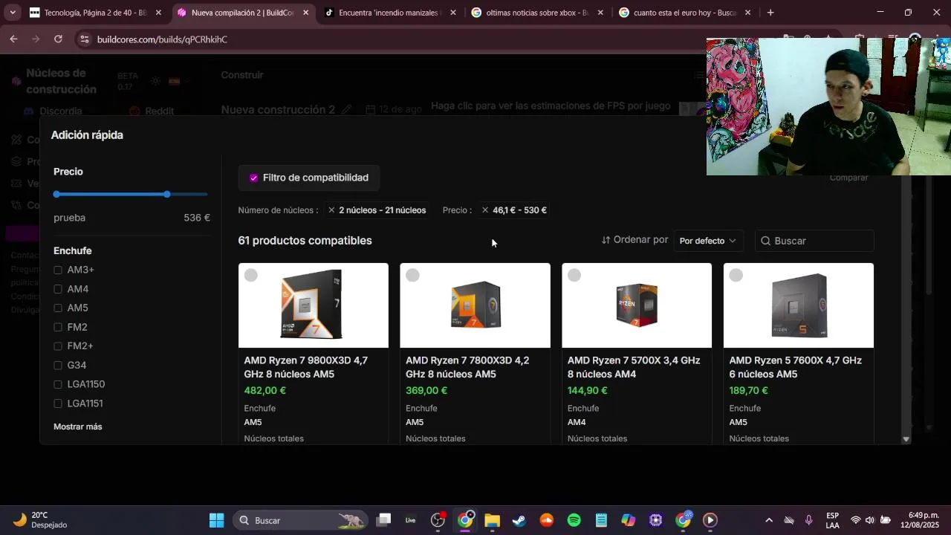Select the Ryzen 7 7800X3D compare circle
951x535 pixels.
coord(413,276)
